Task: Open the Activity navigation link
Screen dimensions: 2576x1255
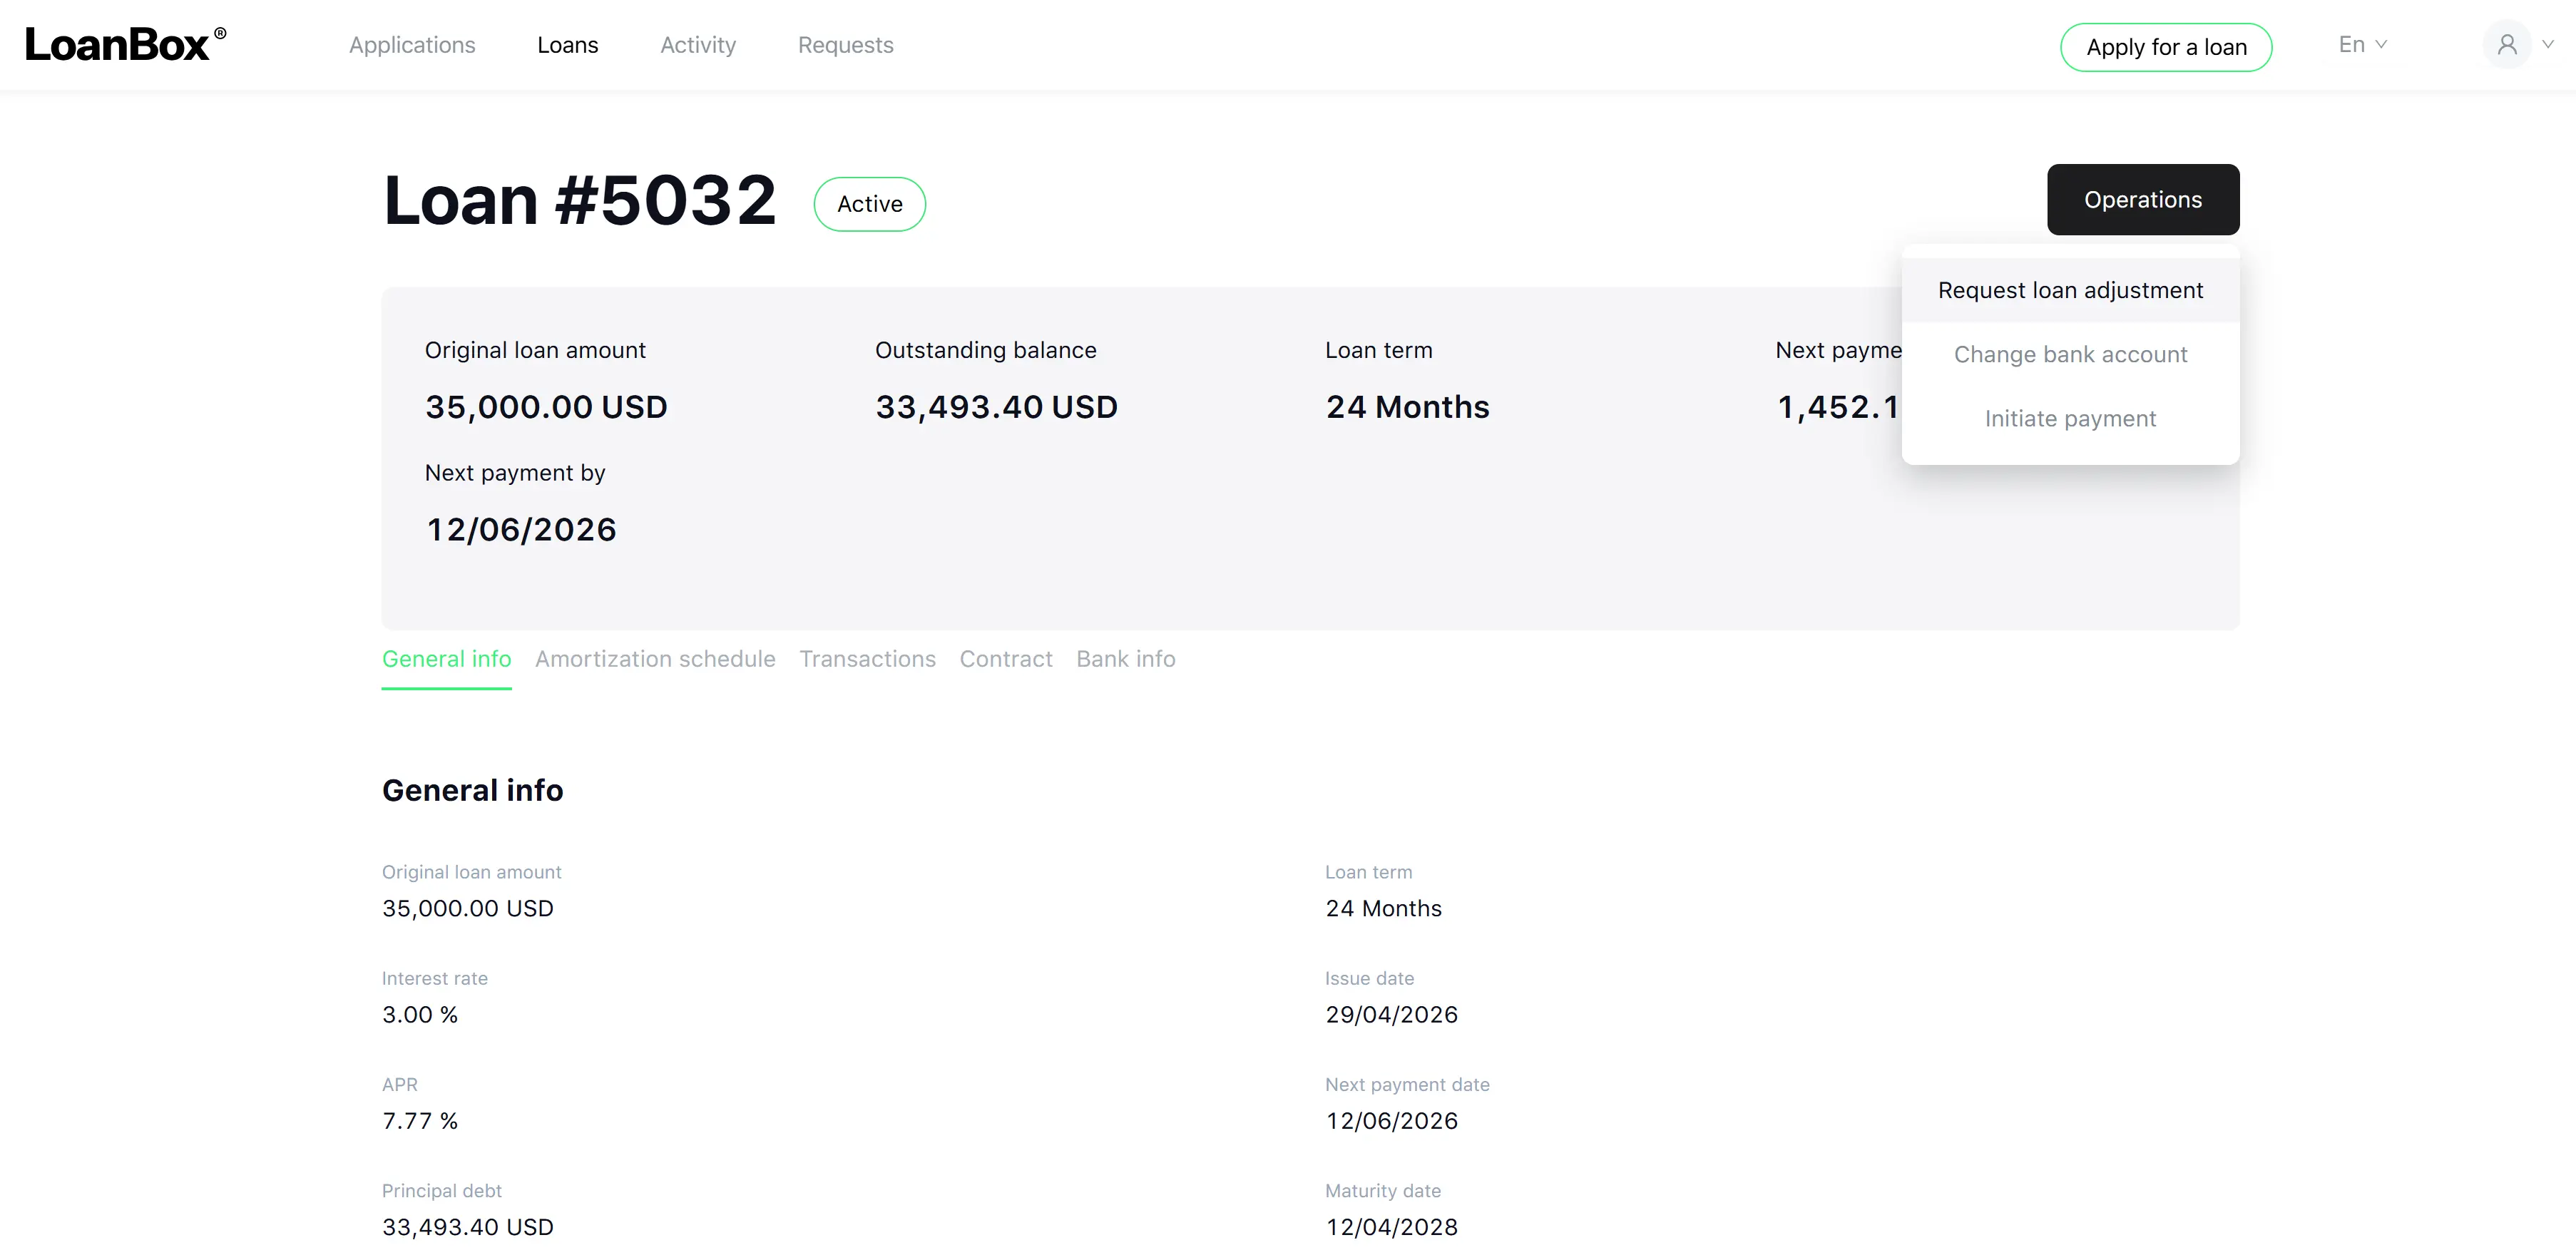Action: pos(698,45)
